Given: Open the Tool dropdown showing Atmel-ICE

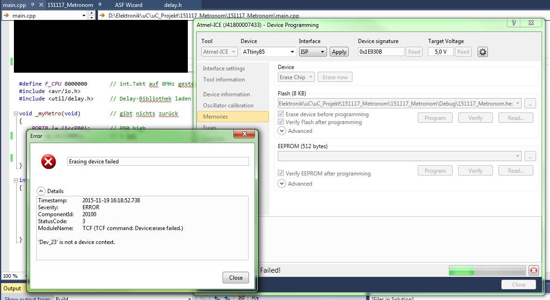Looking at the screenshot, I should [x=219, y=52].
